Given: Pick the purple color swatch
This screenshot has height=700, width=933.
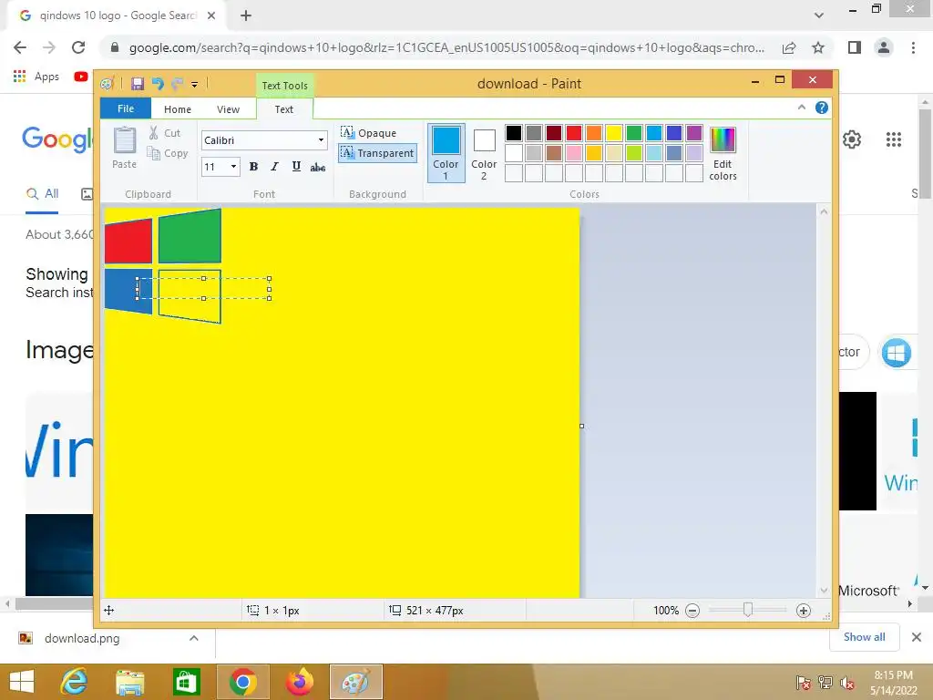Looking at the screenshot, I should click(693, 133).
